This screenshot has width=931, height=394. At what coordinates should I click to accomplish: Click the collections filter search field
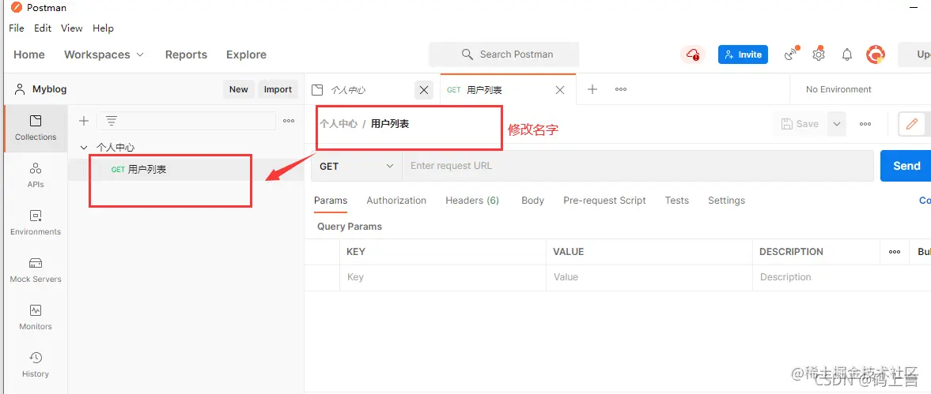[x=187, y=121]
